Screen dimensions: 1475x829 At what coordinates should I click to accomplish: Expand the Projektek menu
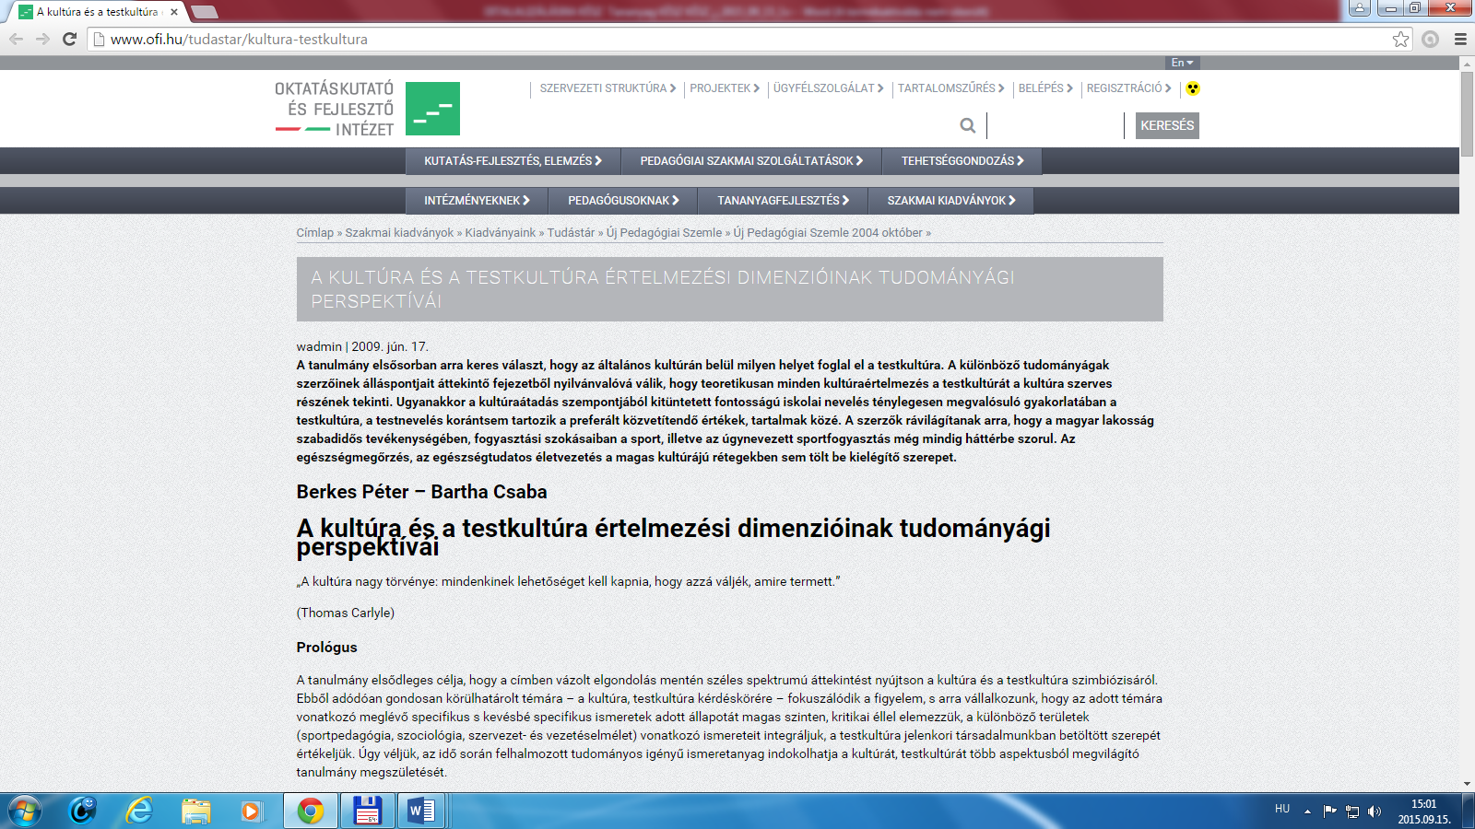click(x=725, y=88)
